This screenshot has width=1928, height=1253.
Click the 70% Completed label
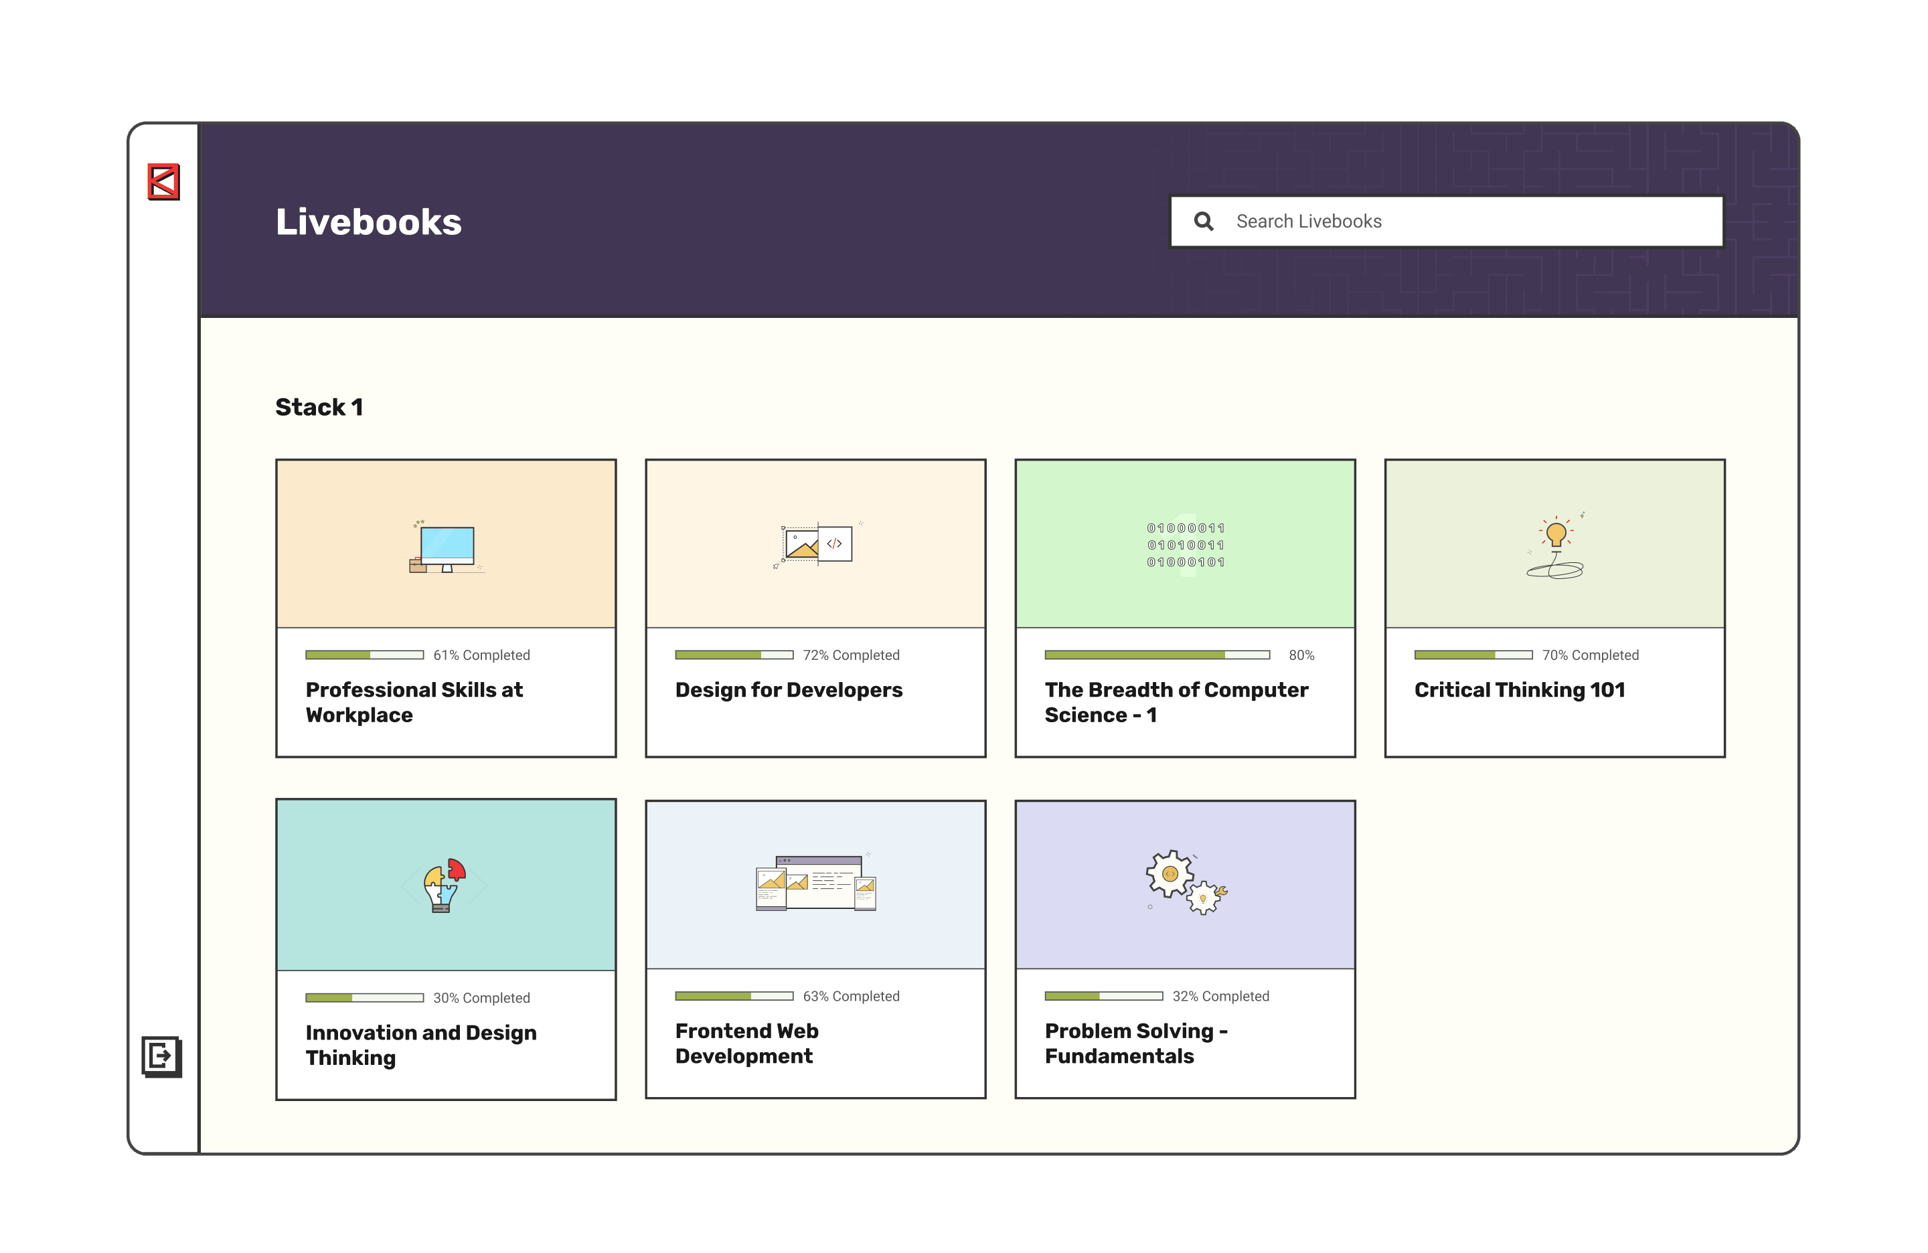1590,655
